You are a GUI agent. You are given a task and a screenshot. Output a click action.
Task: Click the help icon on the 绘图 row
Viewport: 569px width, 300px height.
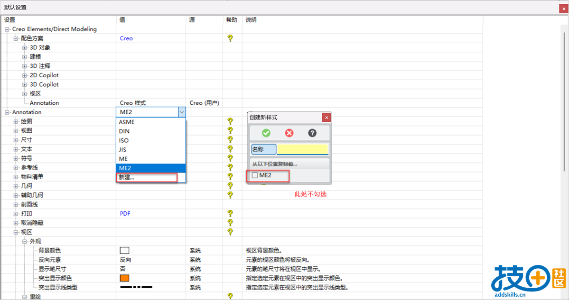(x=230, y=121)
